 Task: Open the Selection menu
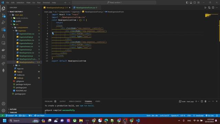pos(20,2)
